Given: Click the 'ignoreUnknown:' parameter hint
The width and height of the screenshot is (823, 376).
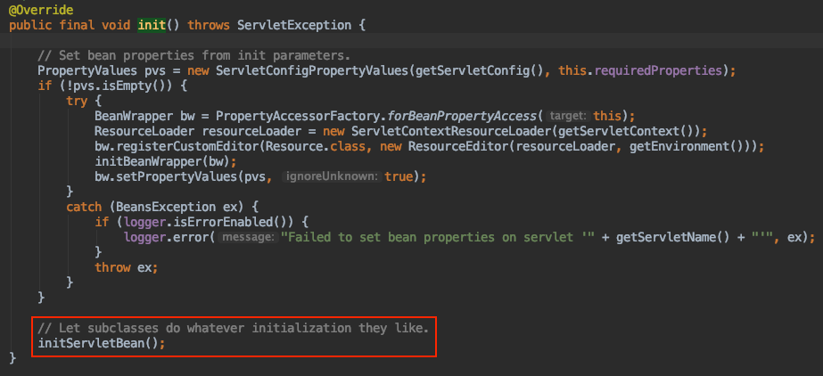Looking at the screenshot, I should (332, 177).
